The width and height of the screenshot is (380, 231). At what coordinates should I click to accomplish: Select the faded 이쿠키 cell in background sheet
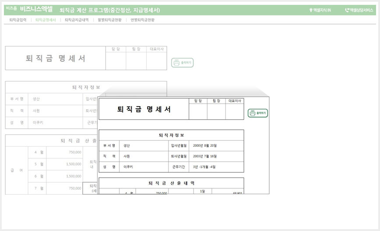(56, 123)
